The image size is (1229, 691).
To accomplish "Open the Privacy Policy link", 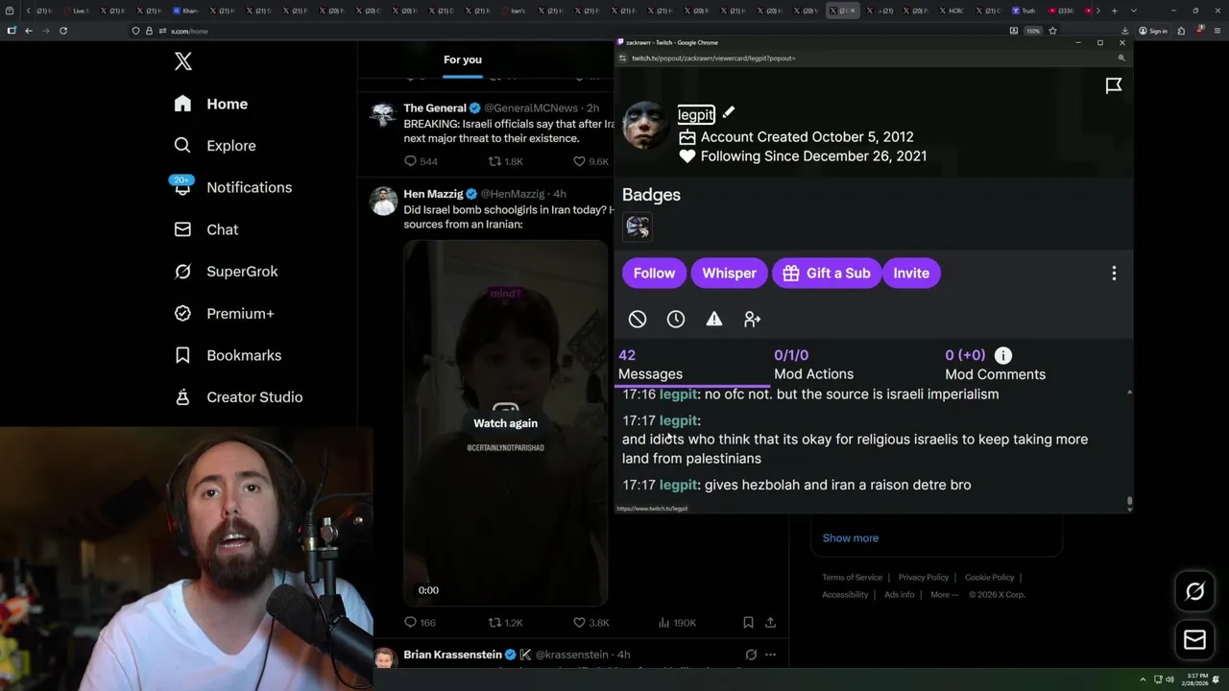I will pyautogui.click(x=923, y=577).
